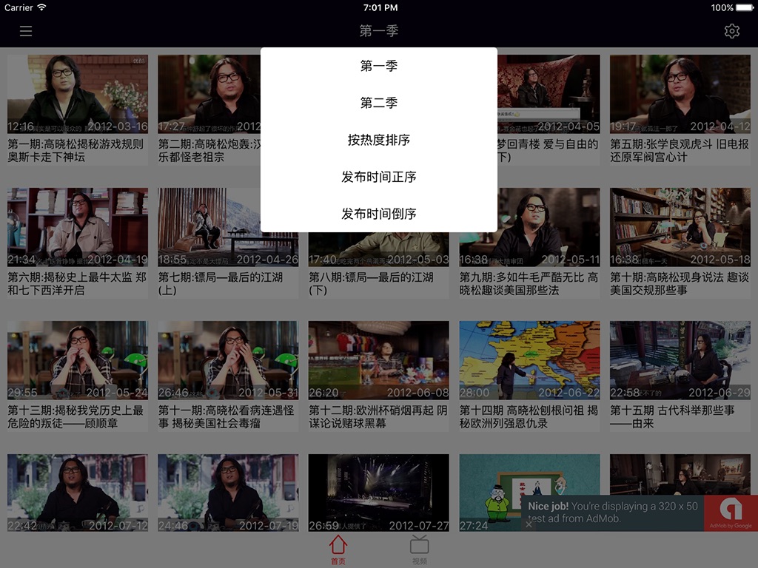Viewport: 758px width, 568px height.
Task: Open the 第八期 thumbnail dated 2012-05-03
Action: [378, 249]
